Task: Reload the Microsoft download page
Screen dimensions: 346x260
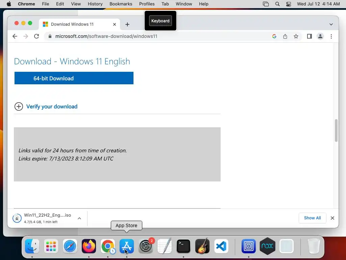Action: coord(36,36)
